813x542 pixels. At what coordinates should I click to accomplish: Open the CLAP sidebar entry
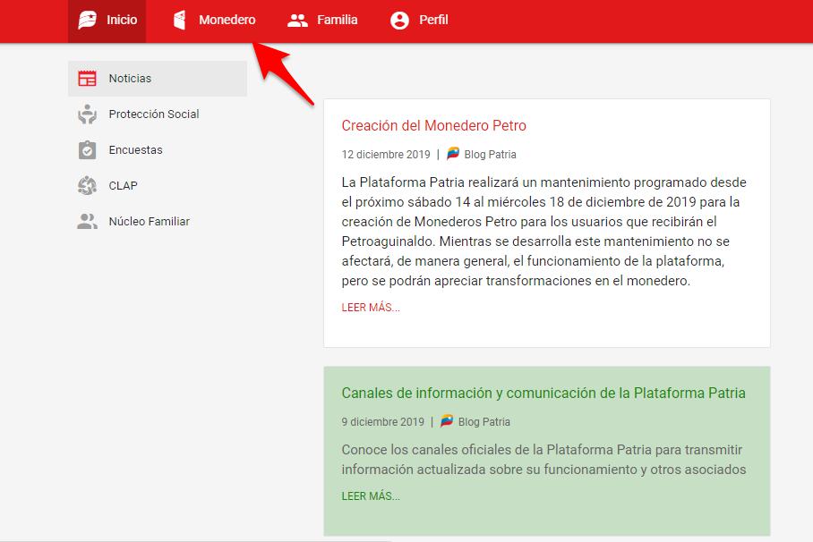[x=158, y=185]
